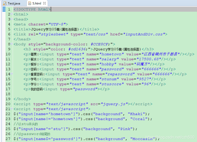Close the 5.html tab
197x142 pixels.
pyautogui.click(x=44, y=3)
